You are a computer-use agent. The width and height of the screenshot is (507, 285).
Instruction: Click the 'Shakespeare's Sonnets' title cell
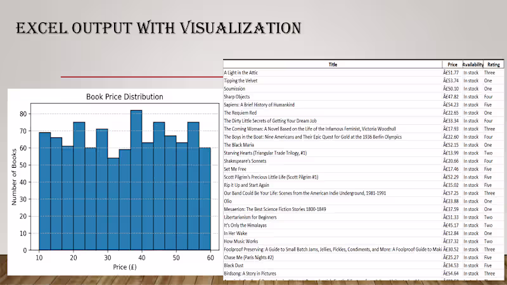click(333, 161)
